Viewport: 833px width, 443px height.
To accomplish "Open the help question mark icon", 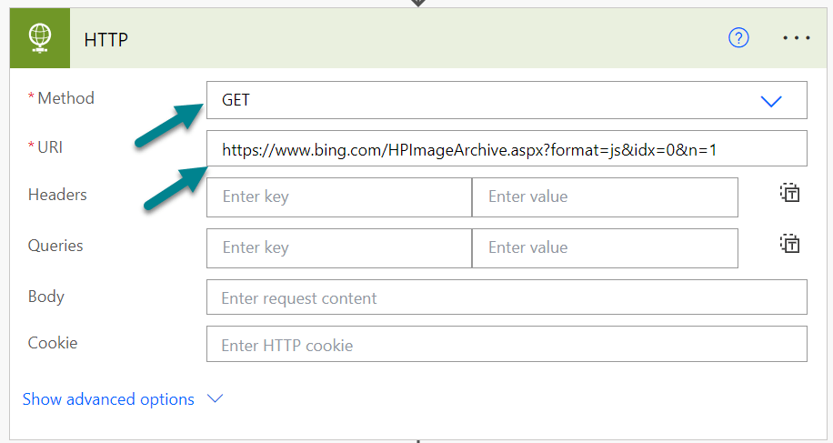I will [x=739, y=38].
